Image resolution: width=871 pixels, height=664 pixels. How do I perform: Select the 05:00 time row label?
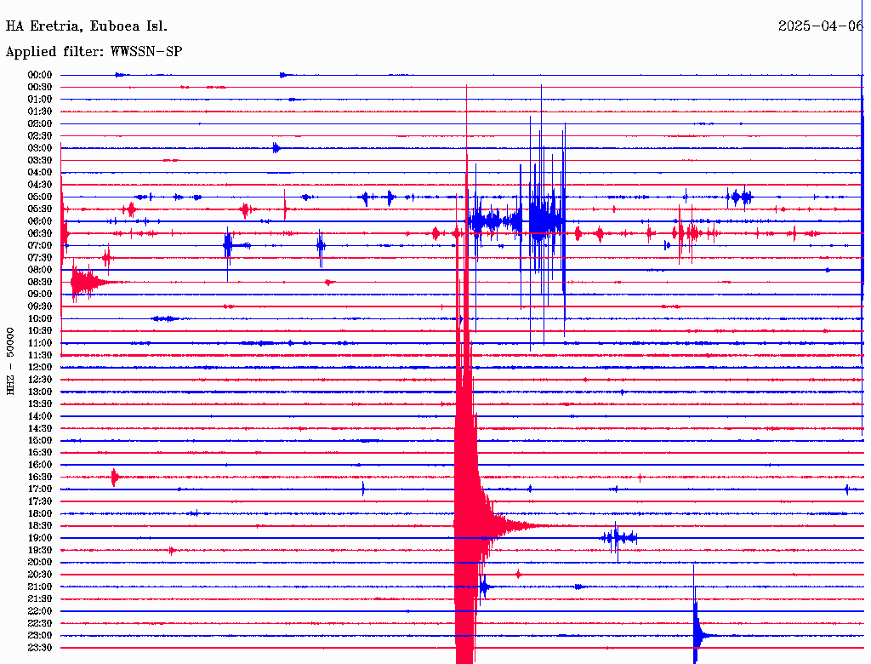40,197
